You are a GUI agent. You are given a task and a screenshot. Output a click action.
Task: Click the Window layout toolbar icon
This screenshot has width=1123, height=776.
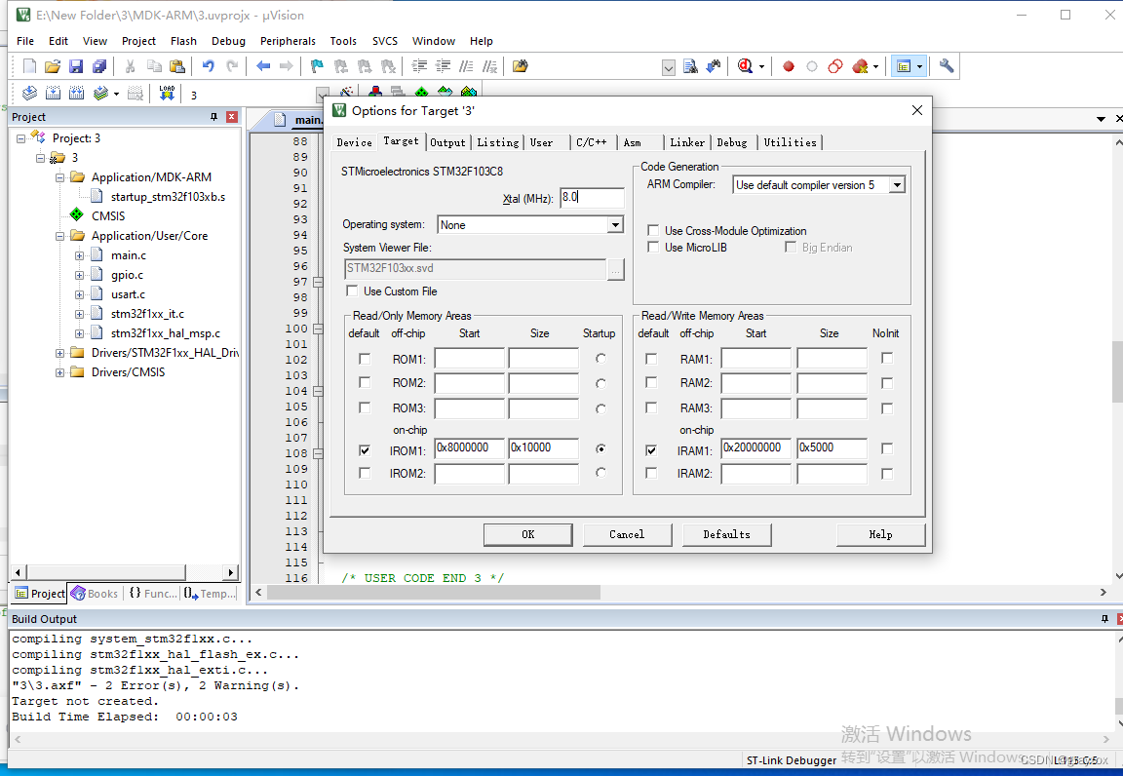[904, 66]
